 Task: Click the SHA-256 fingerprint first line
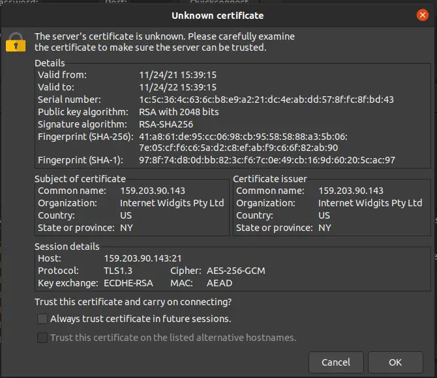pyautogui.click(x=243, y=137)
